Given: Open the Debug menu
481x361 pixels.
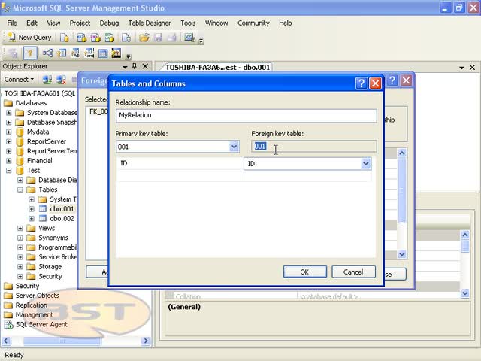Looking at the screenshot, I should click(x=109, y=23).
